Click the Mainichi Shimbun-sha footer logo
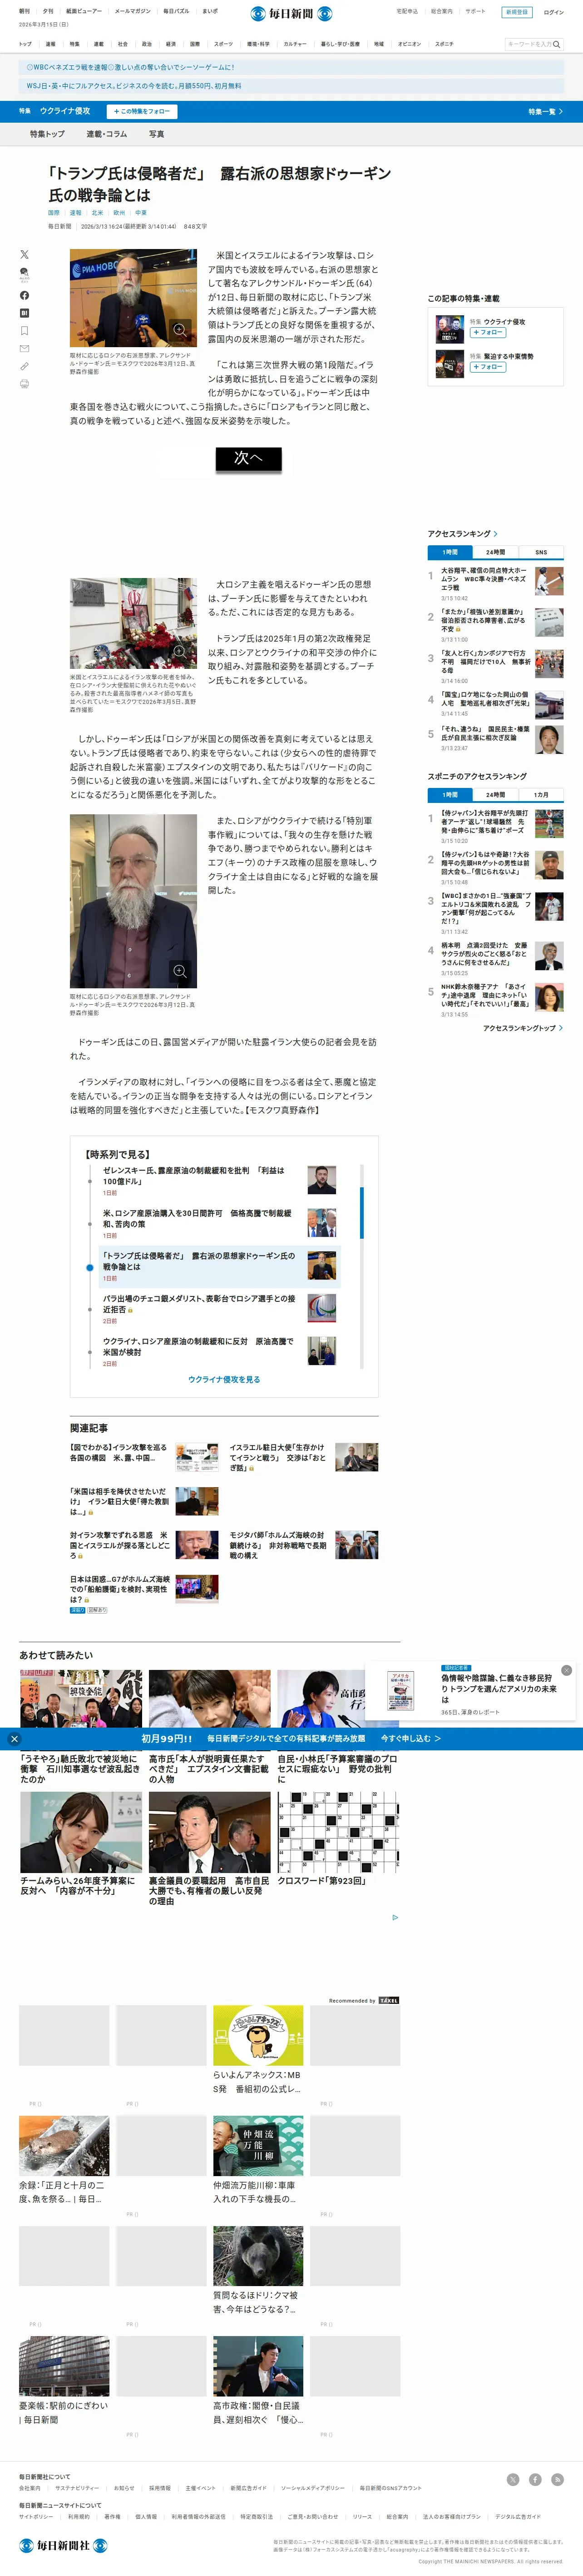This screenshot has width=583, height=2576. click(x=63, y=2545)
